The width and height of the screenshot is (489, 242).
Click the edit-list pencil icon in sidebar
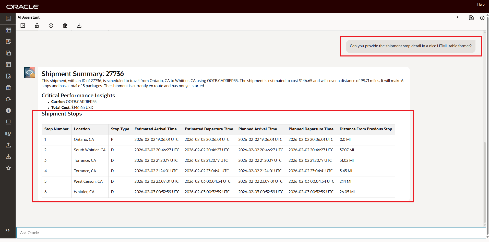pyautogui.click(x=8, y=41)
